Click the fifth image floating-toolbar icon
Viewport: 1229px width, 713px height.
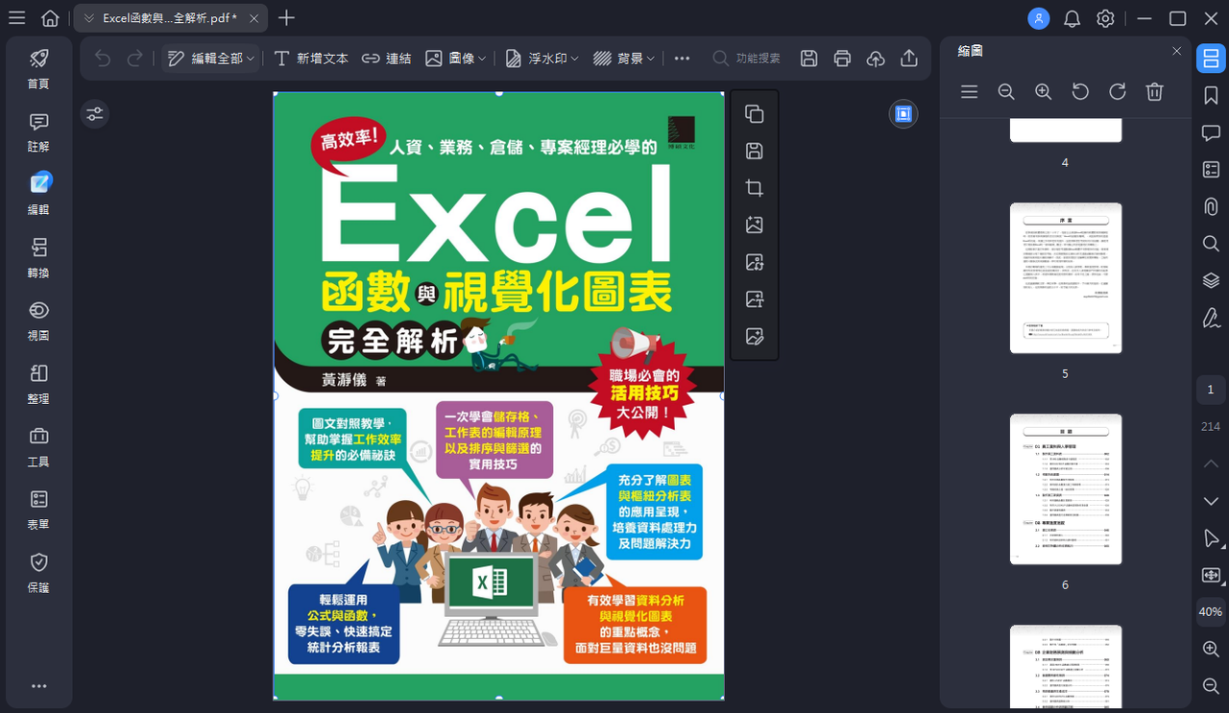point(755,262)
